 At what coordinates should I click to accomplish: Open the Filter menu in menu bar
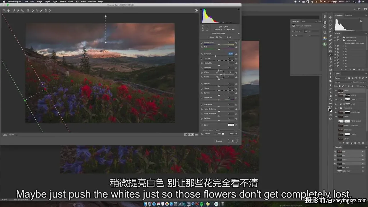click(x=70, y=2)
